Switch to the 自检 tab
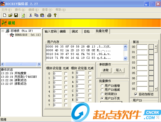 pos(88,31)
